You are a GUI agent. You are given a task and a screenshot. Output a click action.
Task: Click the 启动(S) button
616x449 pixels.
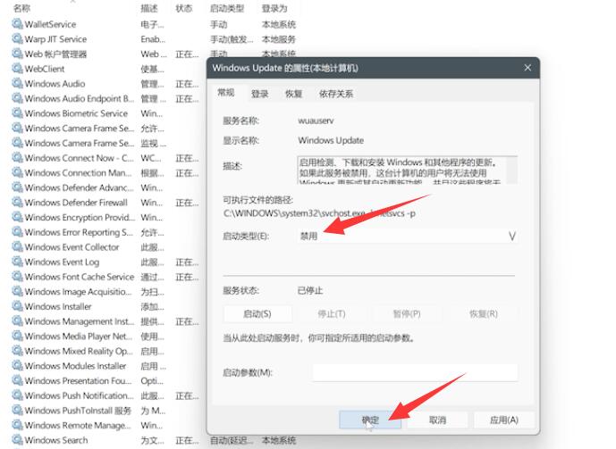tap(257, 313)
